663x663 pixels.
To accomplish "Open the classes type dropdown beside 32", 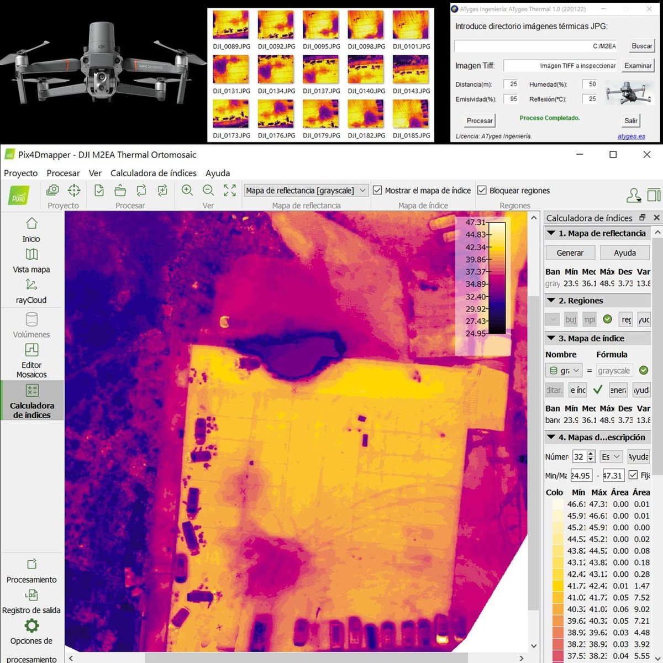I will coord(611,457).
